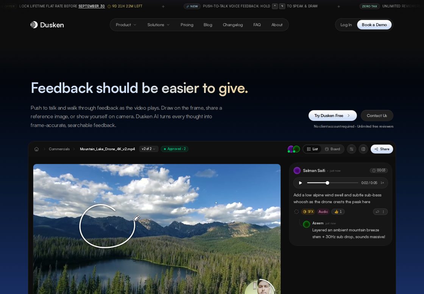Open the three-dot menu on Salman's comment

[x=383, y=212]
